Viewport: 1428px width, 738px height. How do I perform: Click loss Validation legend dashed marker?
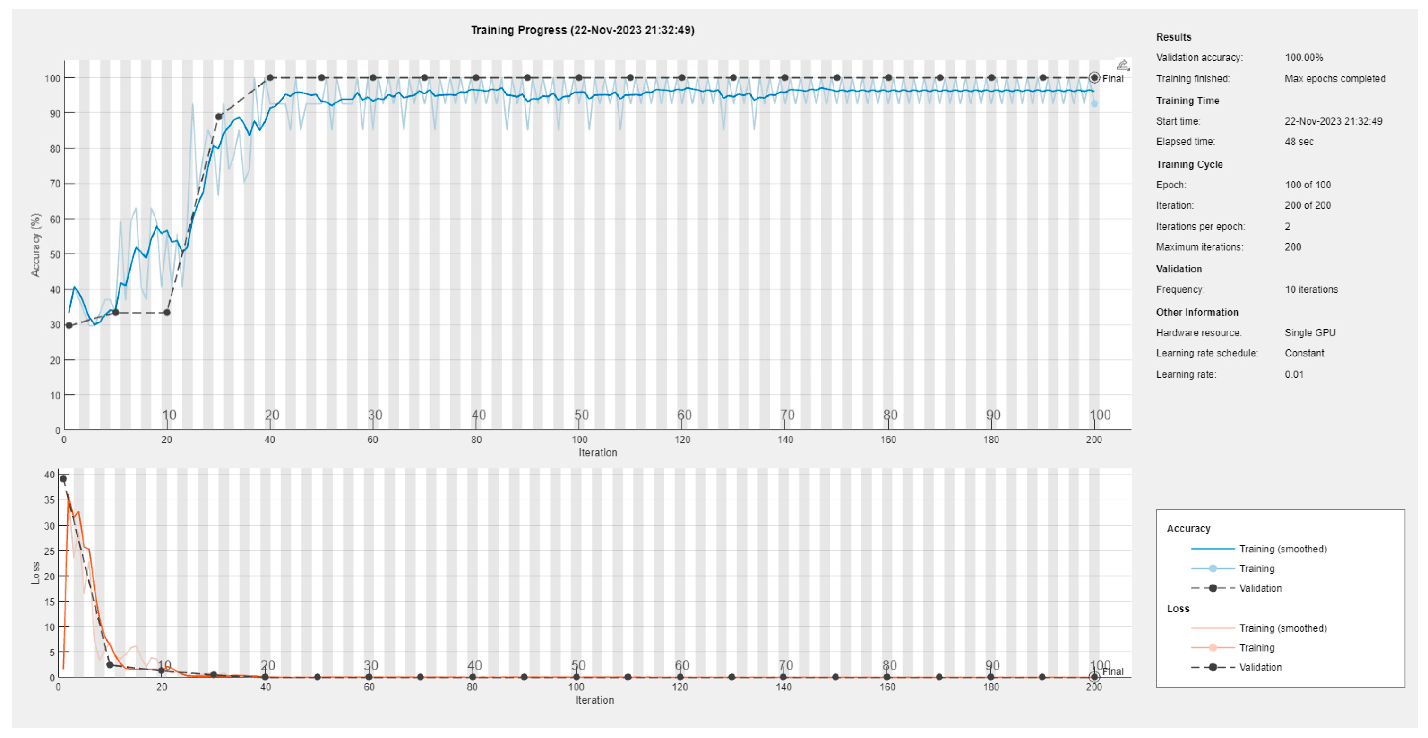tap(1213, 667)
